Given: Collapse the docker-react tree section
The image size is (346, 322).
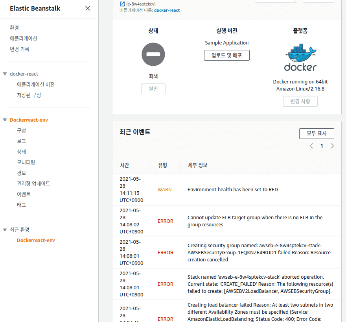Looking at the screenshot, I should coord(5,74).
